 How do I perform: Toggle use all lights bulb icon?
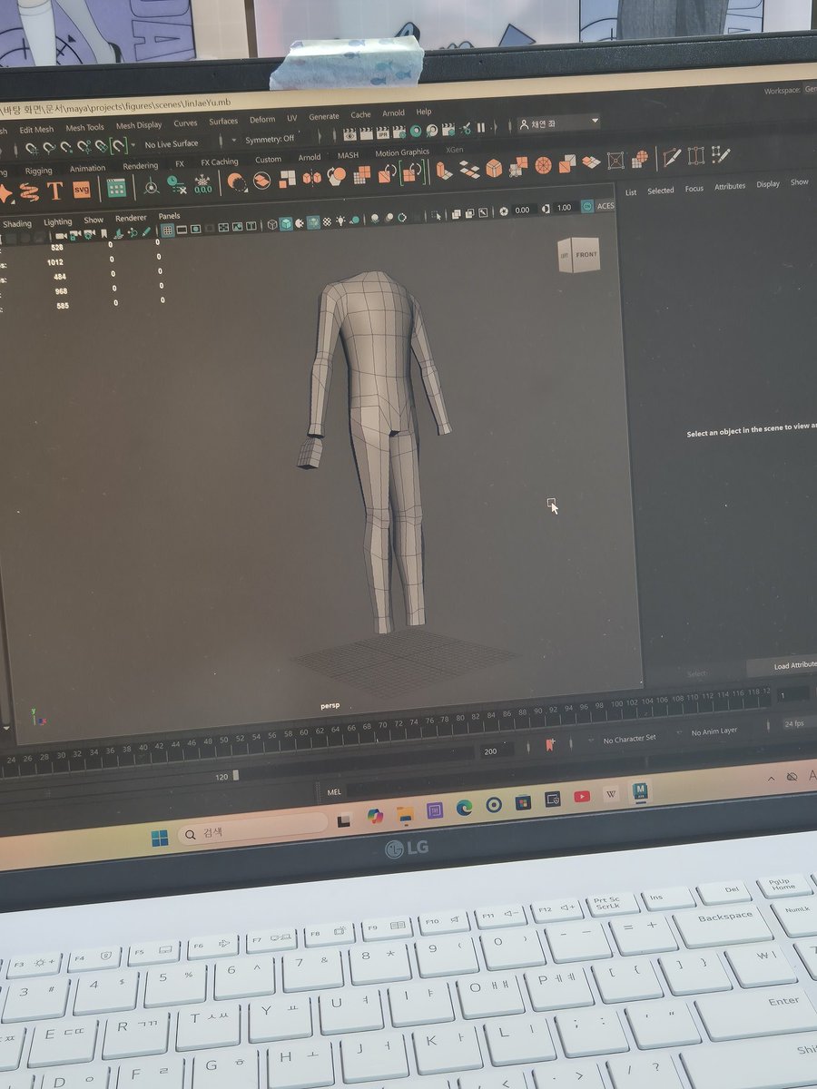tap(341, 221)
